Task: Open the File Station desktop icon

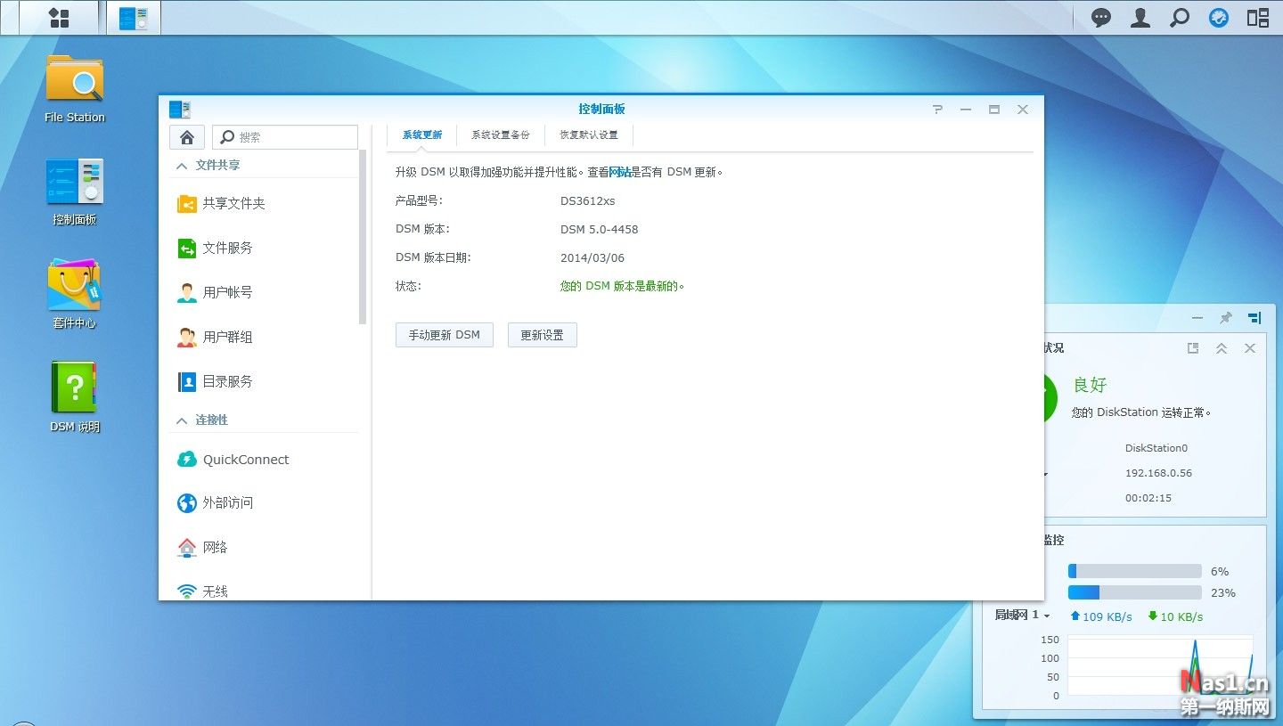Action: click(75, 88)
